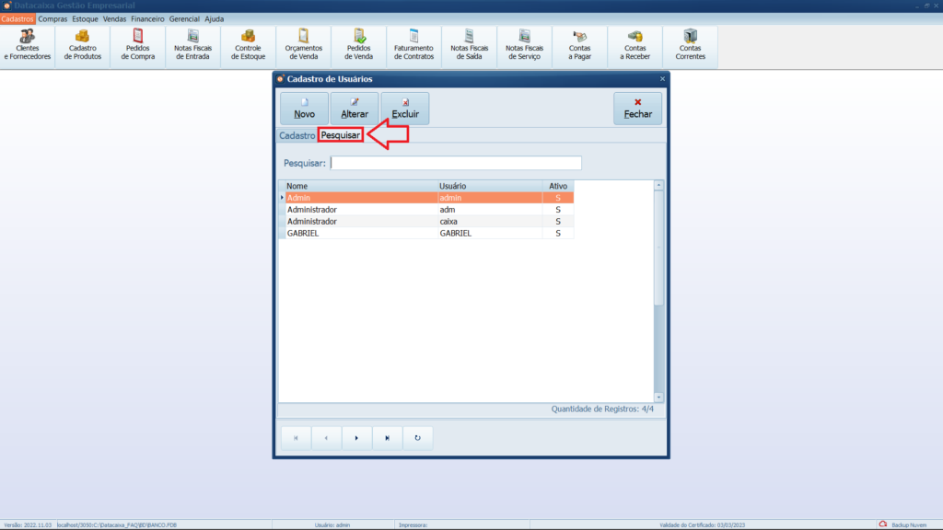Switch to the Cadastro tab
The width and height of the screenshot is (943, 530).
pos(297,135)
